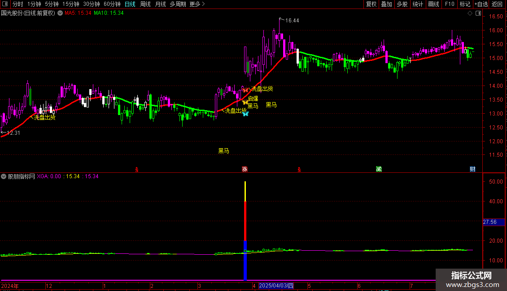Click the green 减 marker under the chart
Viewport: 507px width, 291px height.
[379, 169]
